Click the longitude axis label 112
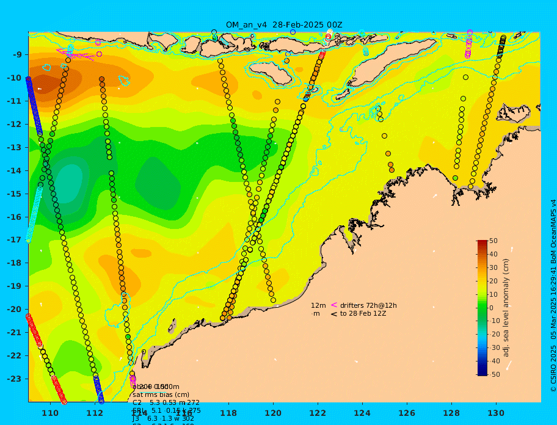Viewport: 557px width, 425px height. click(95, 413)
